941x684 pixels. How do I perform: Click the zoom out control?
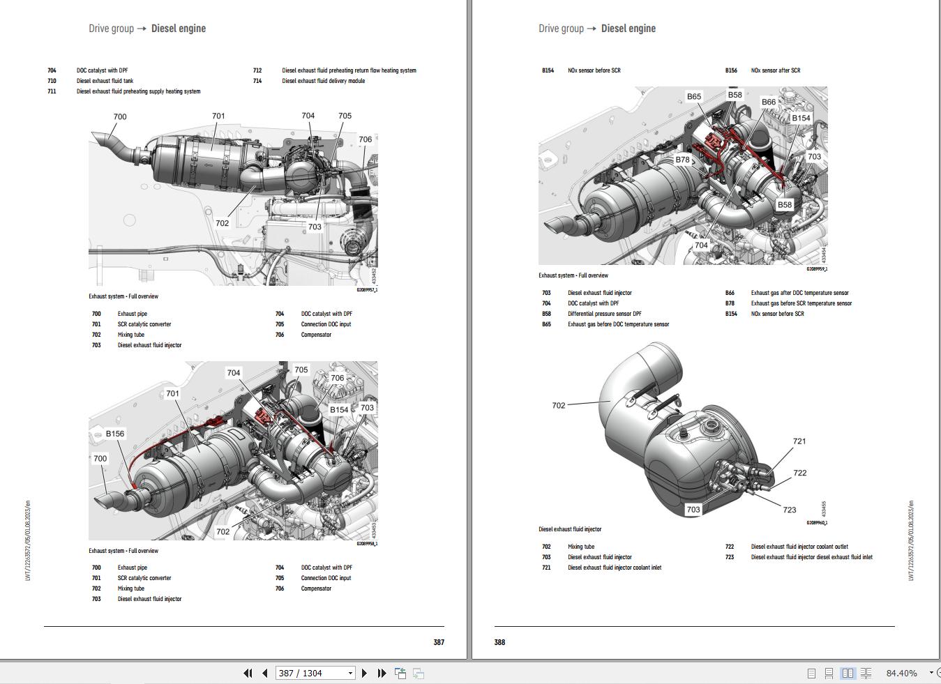938,673
